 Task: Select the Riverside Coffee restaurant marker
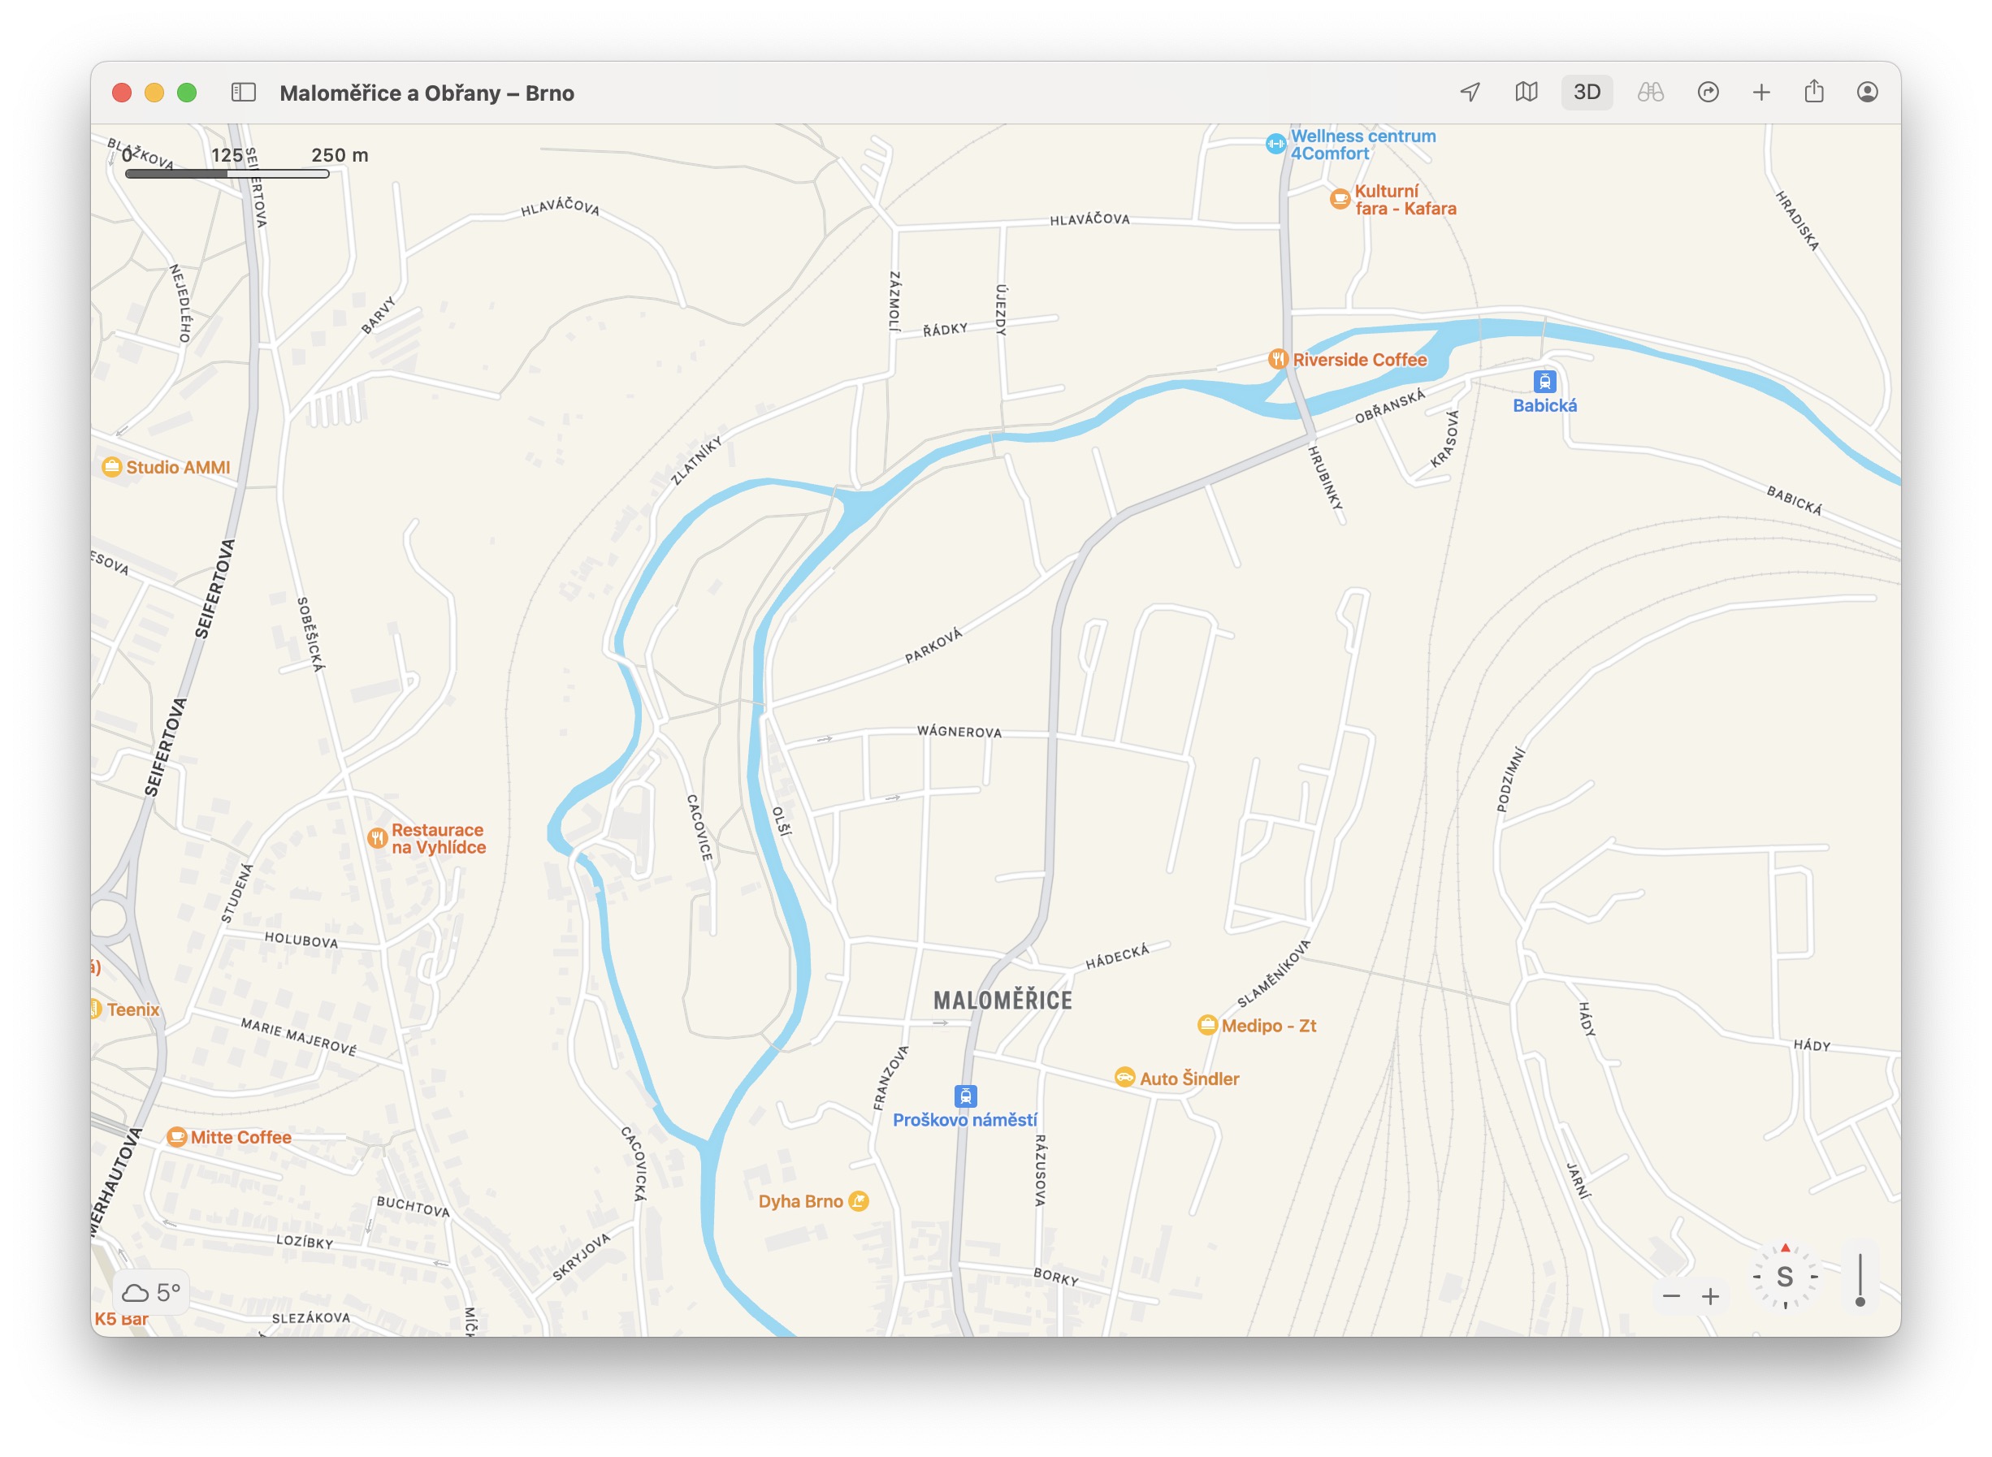pos(1277,359)
